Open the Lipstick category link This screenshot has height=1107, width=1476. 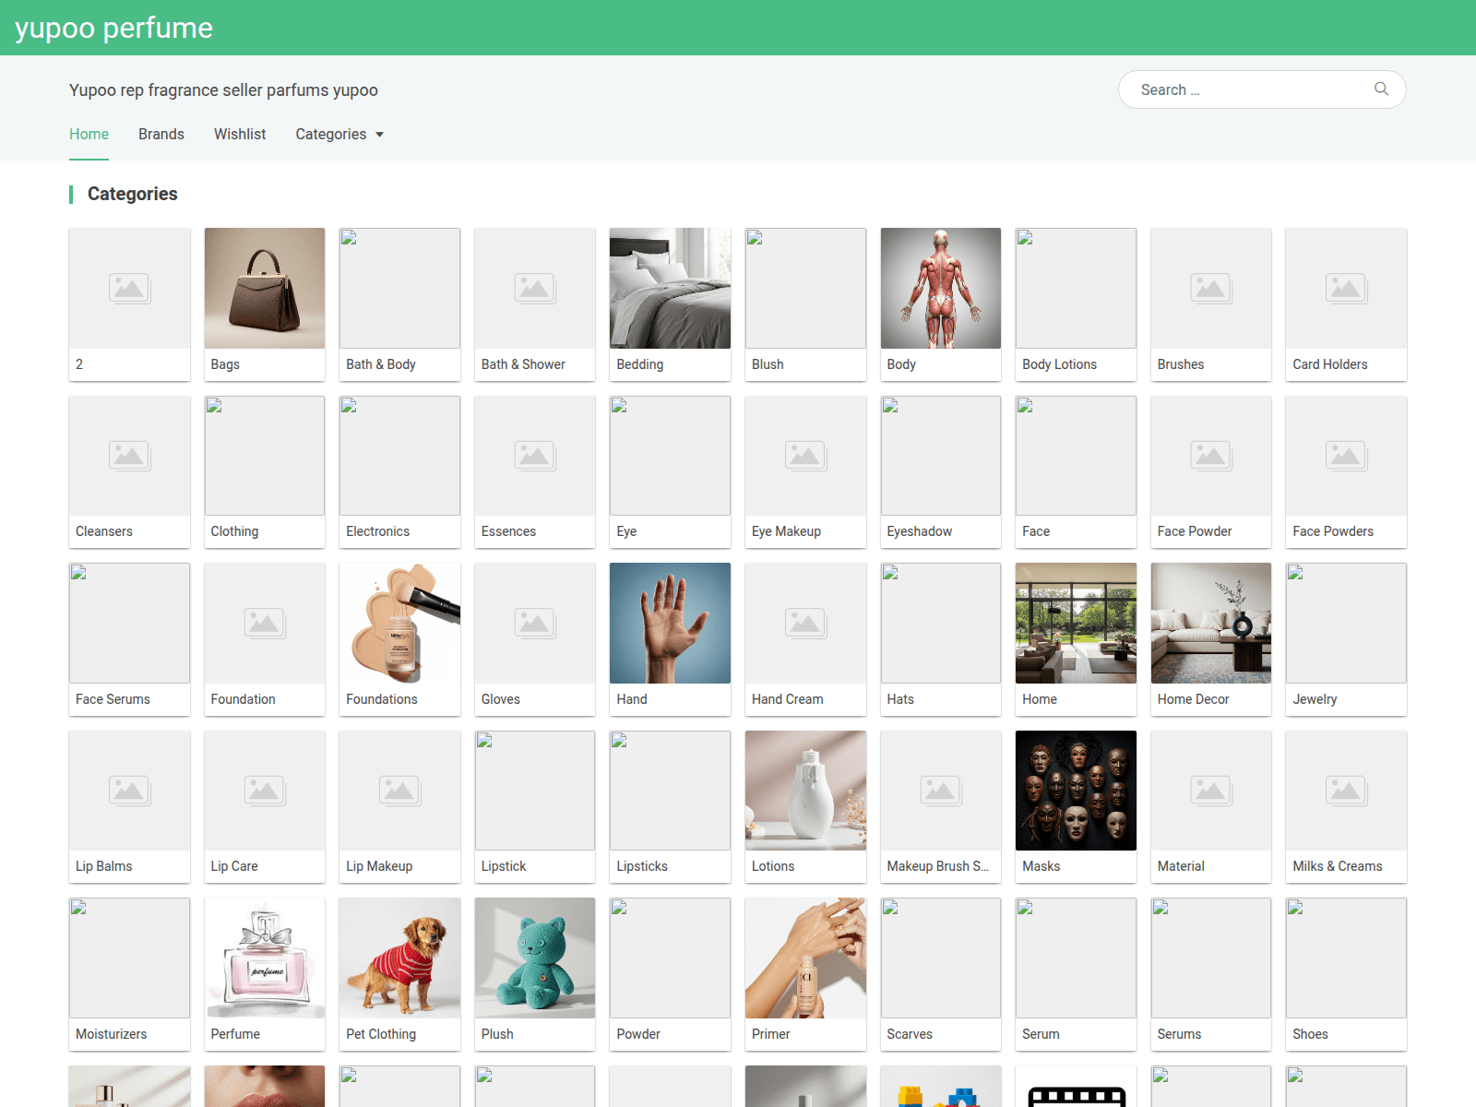504,866
